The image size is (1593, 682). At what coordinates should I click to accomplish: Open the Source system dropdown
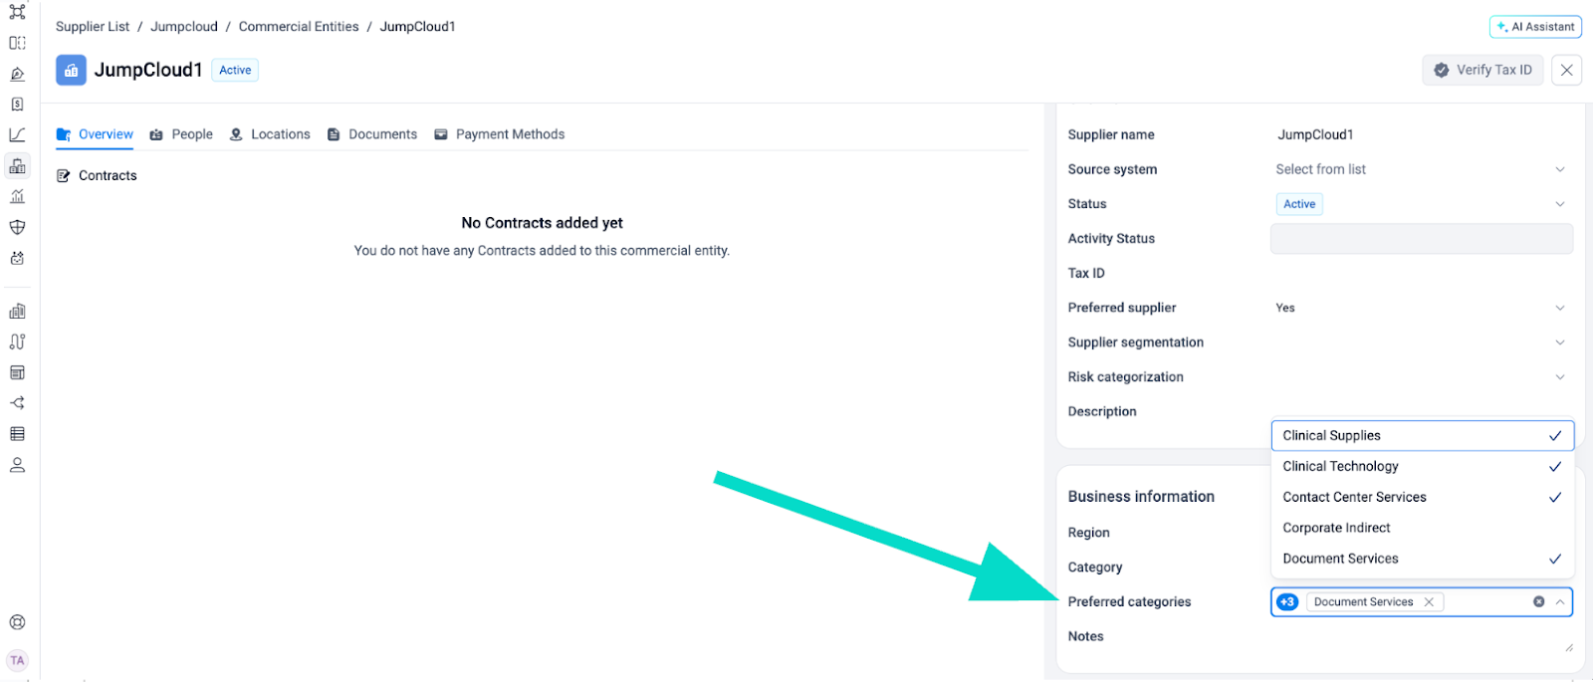1421,169
